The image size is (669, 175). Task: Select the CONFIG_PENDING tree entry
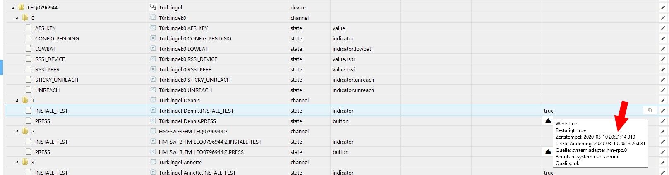tap(57, 38)
